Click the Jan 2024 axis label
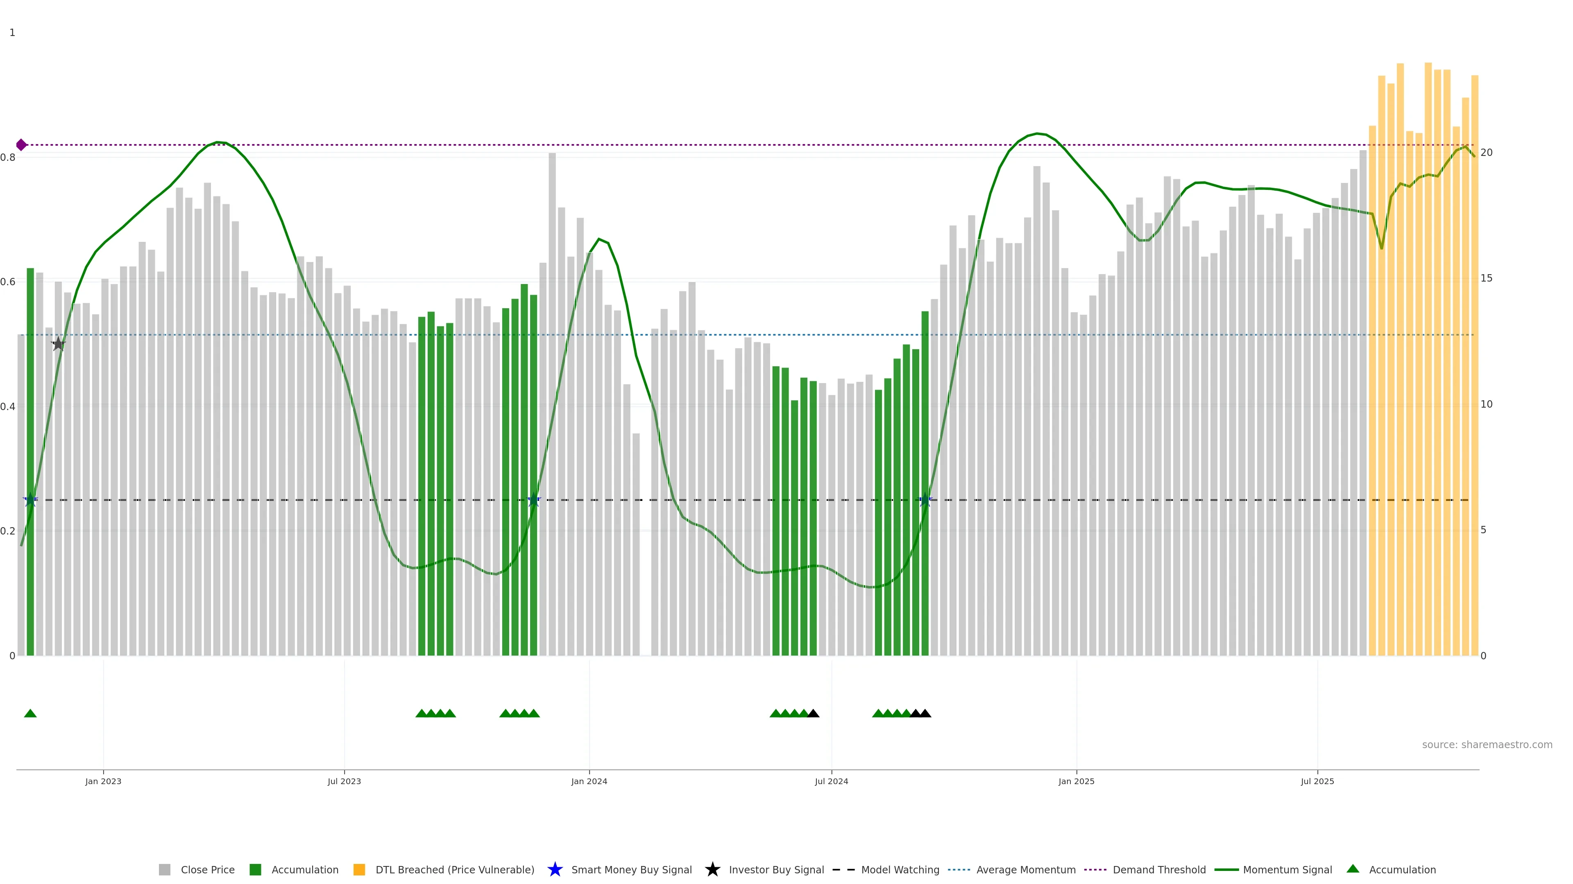 pos(589,781)
